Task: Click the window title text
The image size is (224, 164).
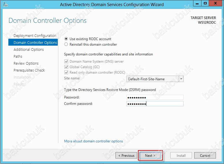Action: coord(112,5)
